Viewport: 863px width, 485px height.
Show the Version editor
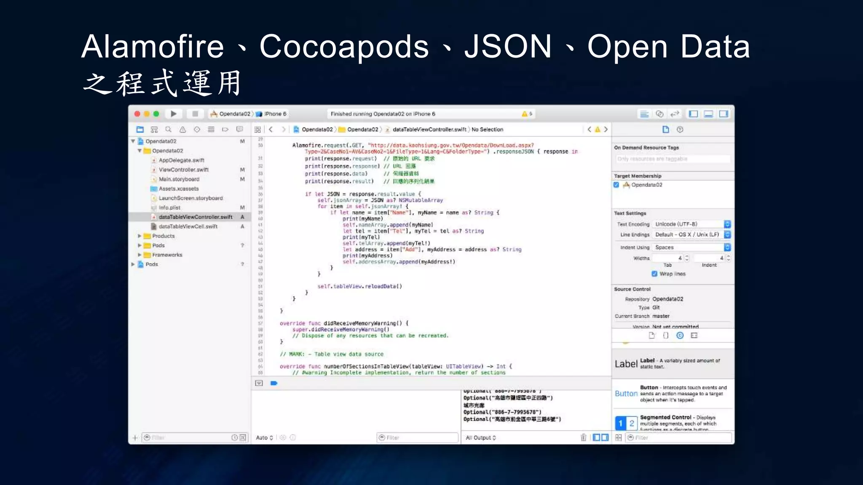pos(675,114)
